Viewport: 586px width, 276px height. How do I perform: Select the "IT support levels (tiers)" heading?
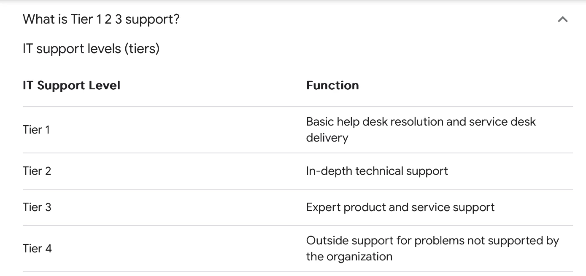click(x=91, y=49)
